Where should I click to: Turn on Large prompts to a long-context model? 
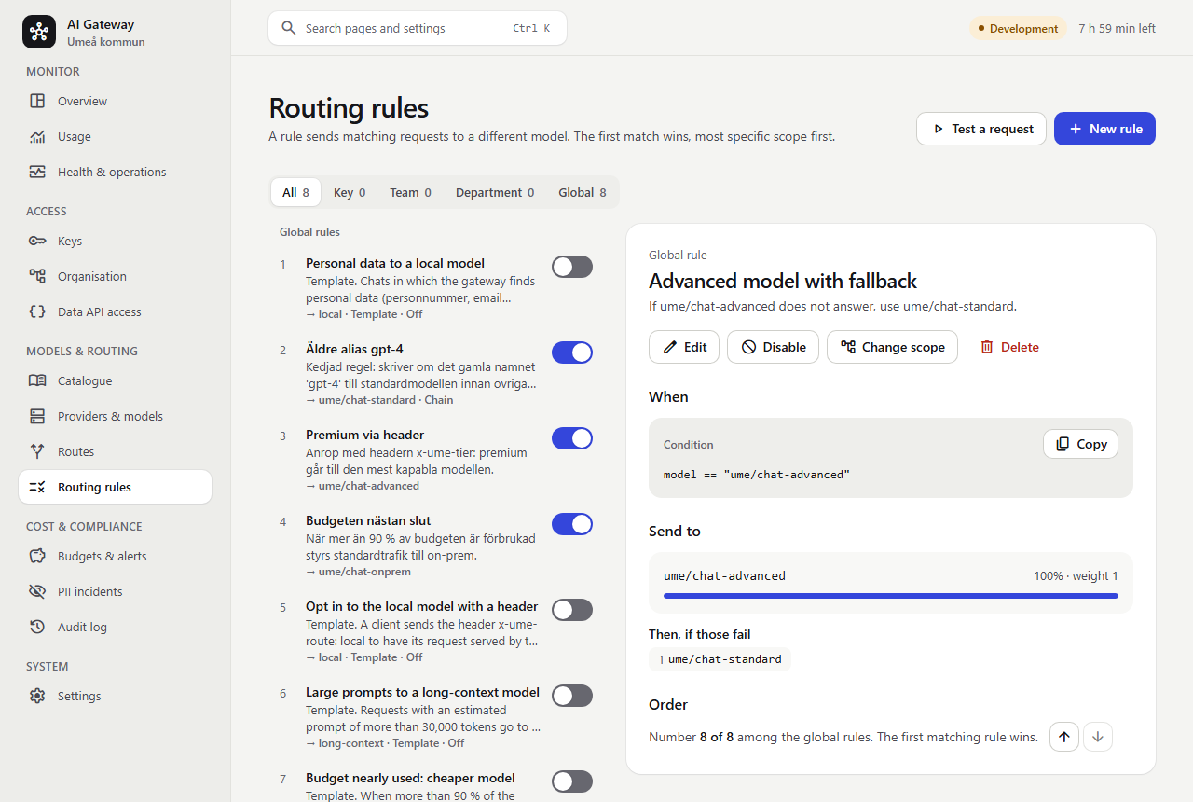point(572,696)
